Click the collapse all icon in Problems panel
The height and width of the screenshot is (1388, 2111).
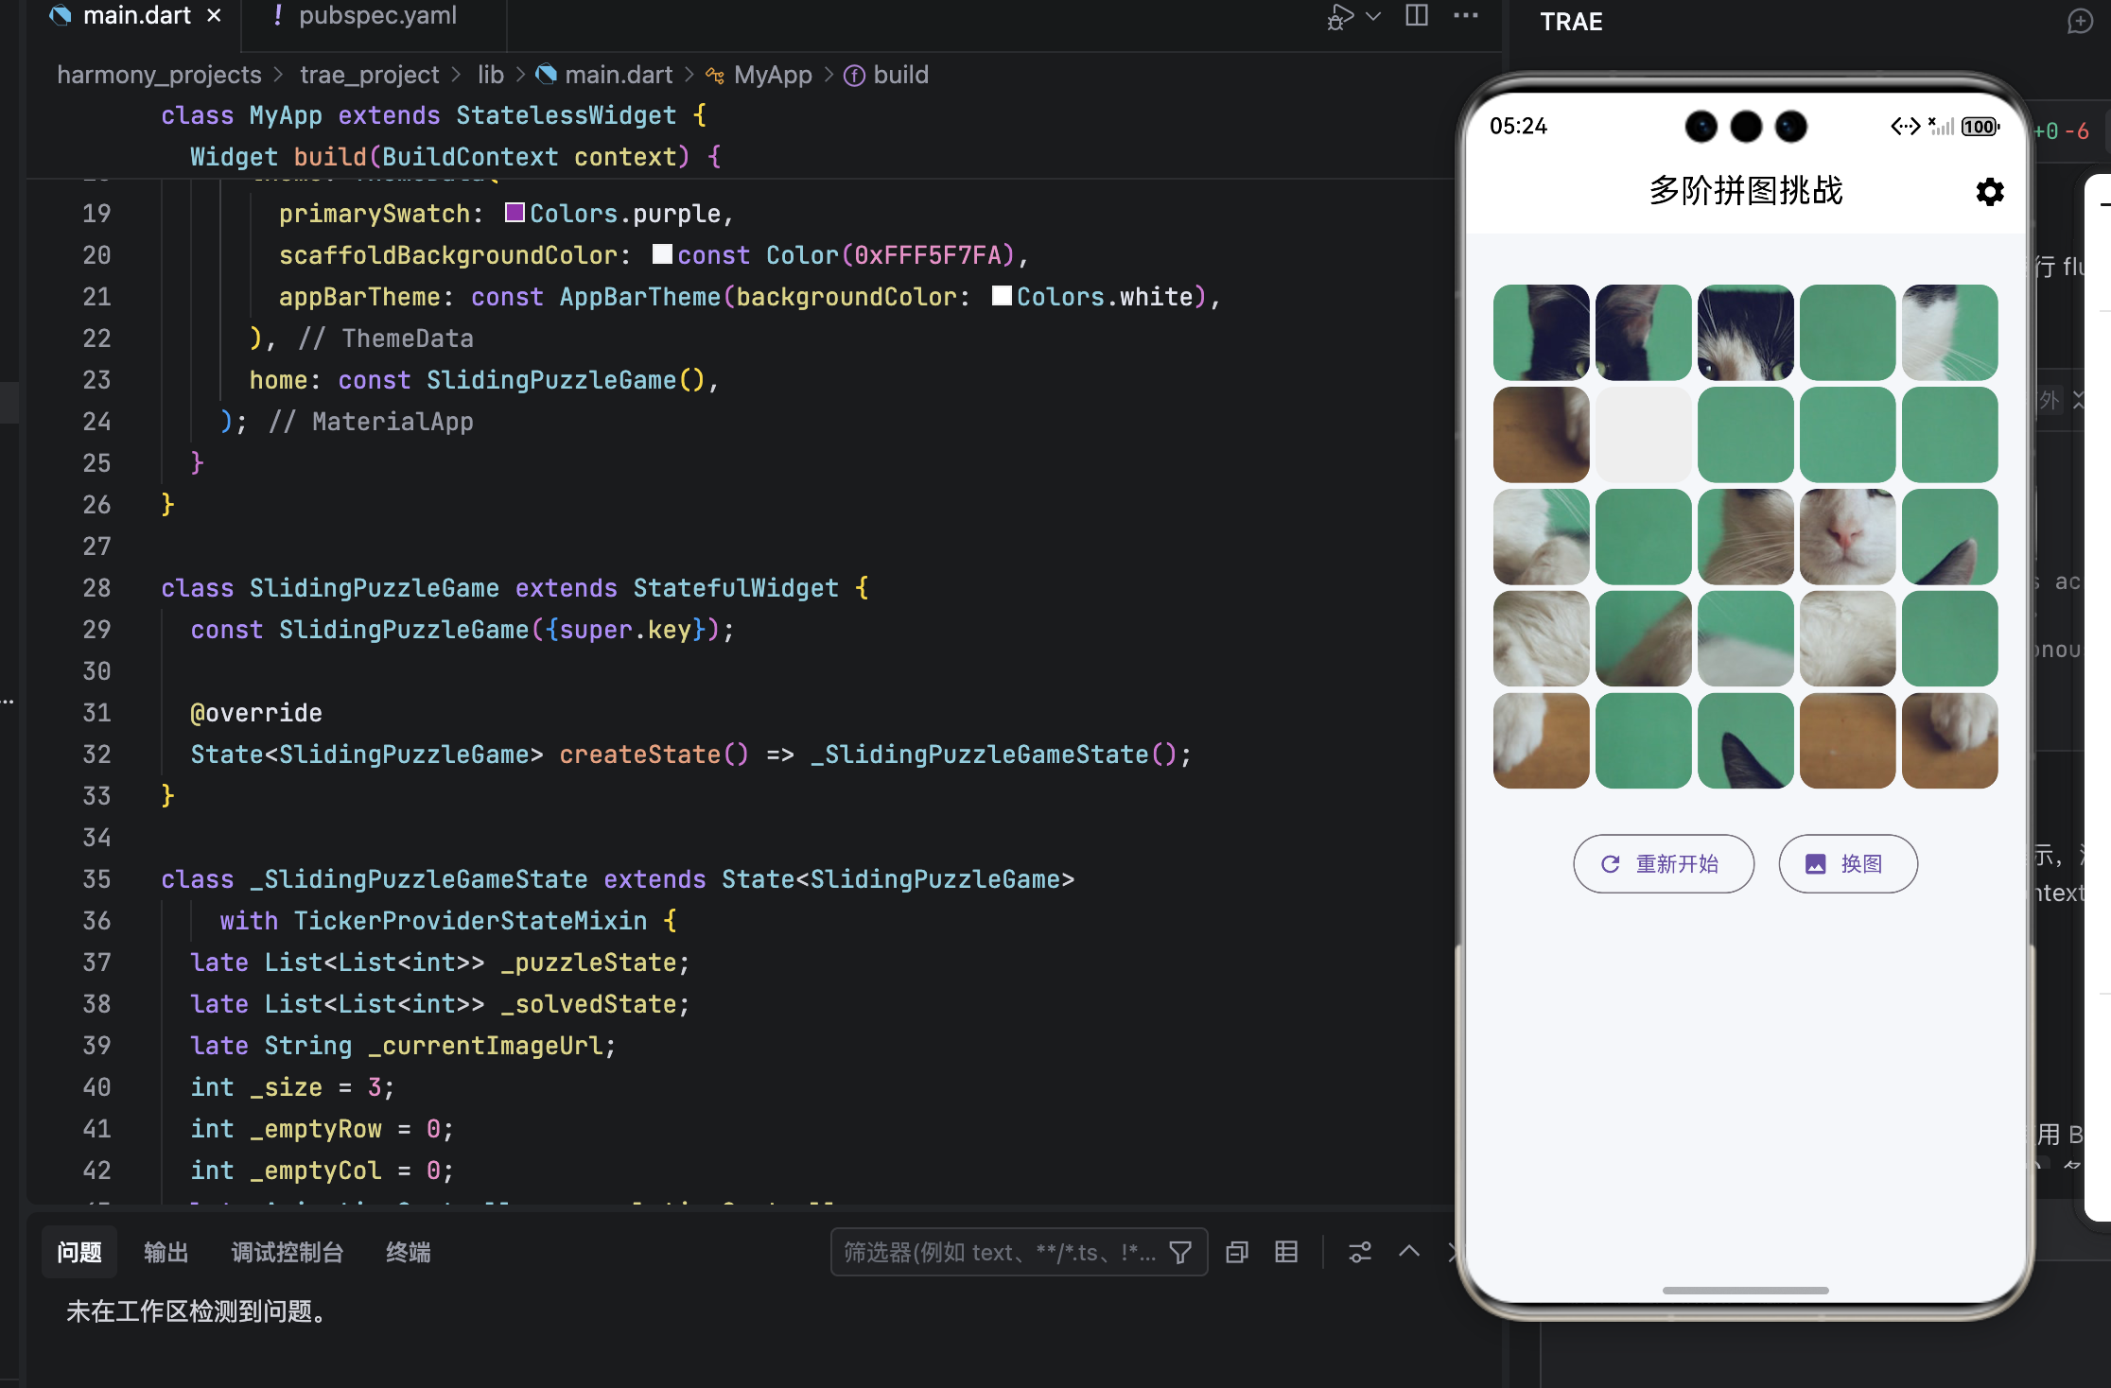pos(1237,1253)
